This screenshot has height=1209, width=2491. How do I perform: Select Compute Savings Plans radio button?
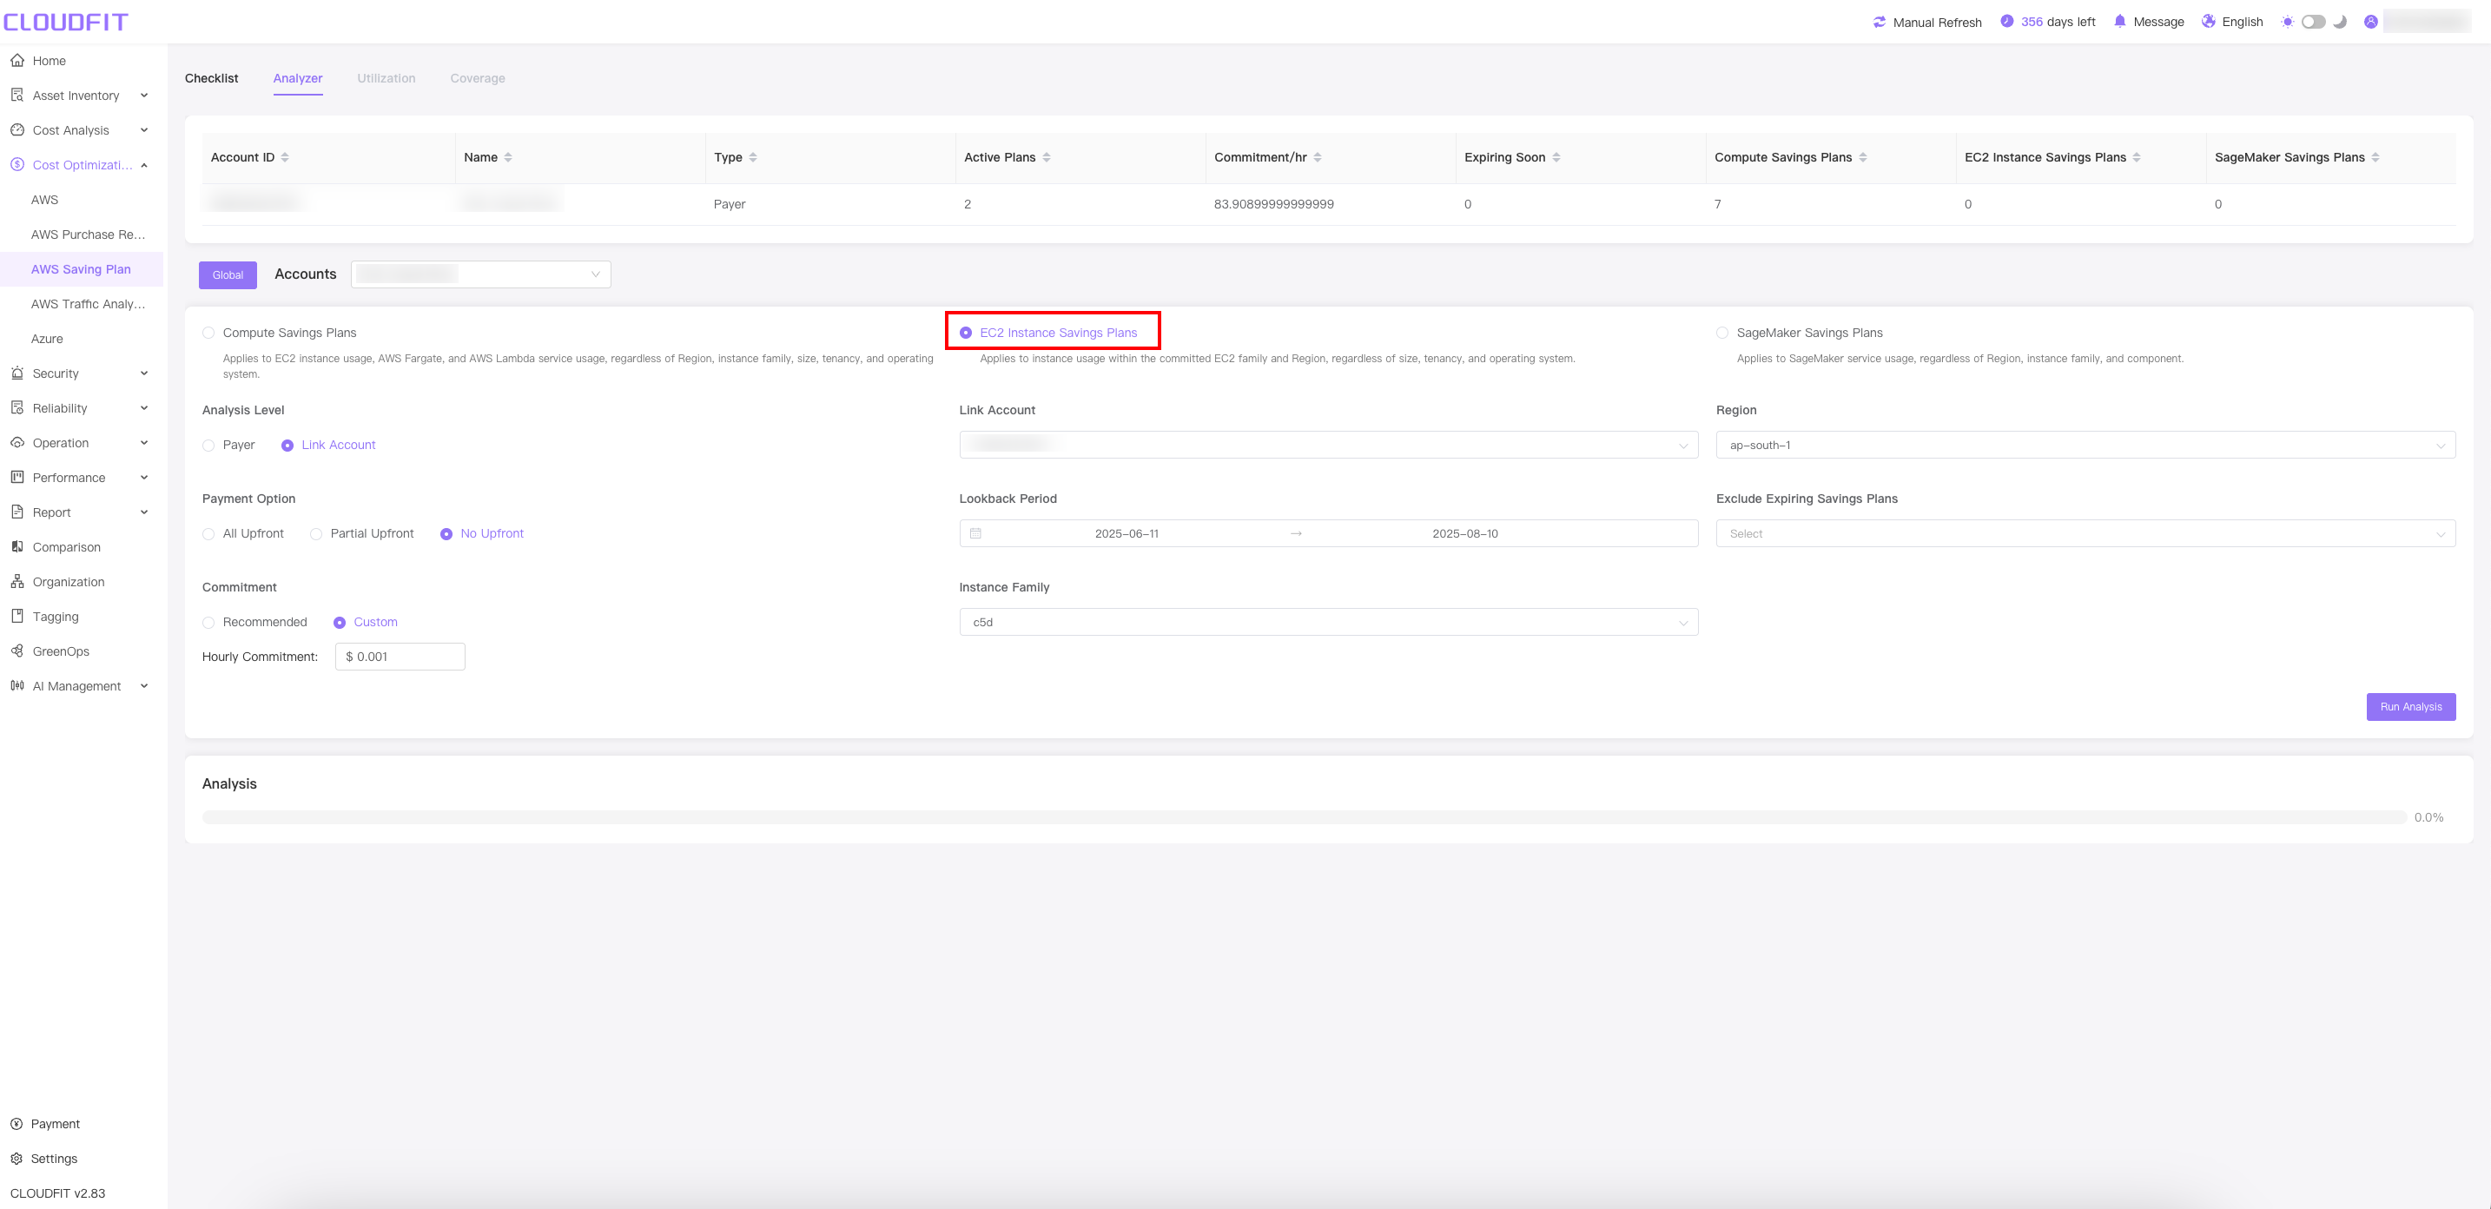tap(208, 333)
